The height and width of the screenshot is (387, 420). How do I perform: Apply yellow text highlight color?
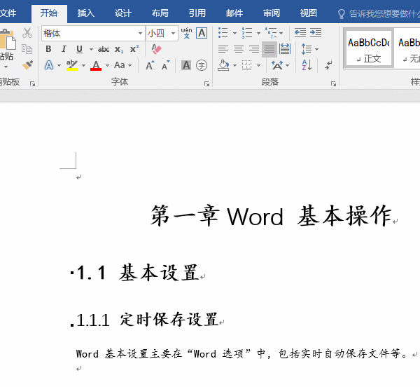click(72, 65)
